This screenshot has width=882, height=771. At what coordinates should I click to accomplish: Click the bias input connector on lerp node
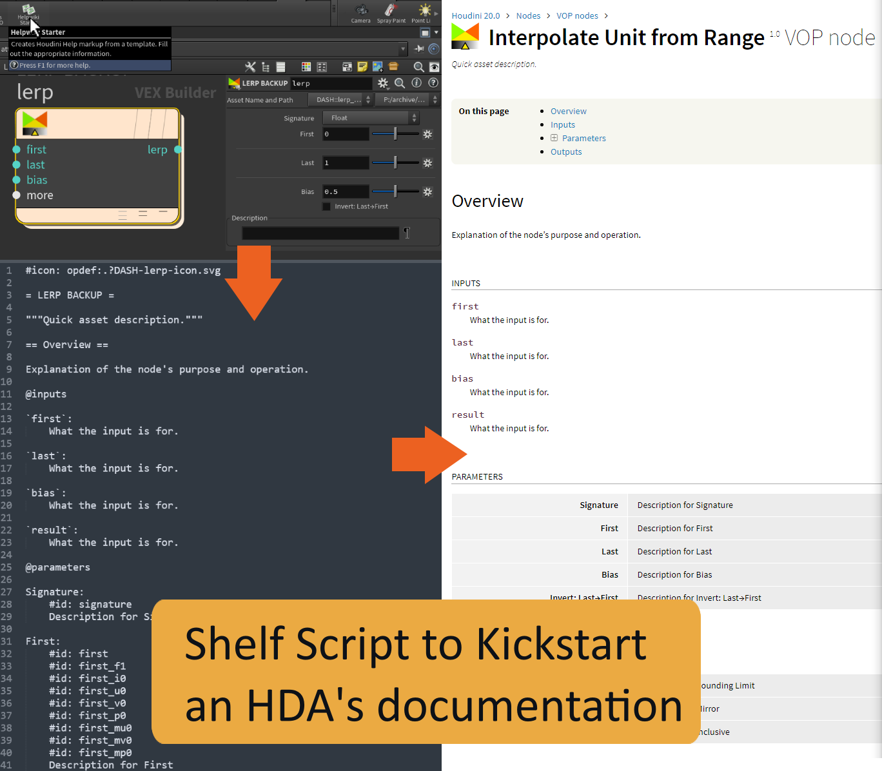point(17,180)
